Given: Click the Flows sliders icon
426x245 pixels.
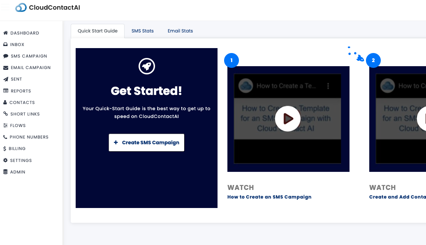Looking at the screenshot, I should 5,125.
